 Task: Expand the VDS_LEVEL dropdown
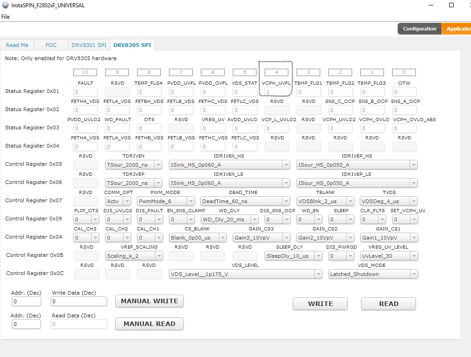246,274
